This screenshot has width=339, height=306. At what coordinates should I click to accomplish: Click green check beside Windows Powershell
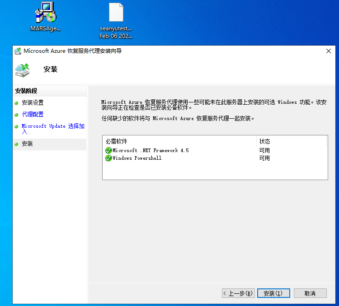[x=108, y=158]
